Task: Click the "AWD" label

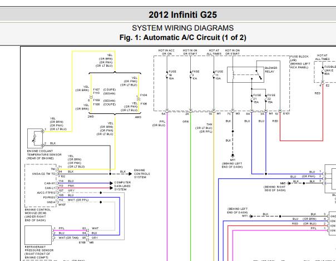Action: pyautogui.click(x=138, y=117)
